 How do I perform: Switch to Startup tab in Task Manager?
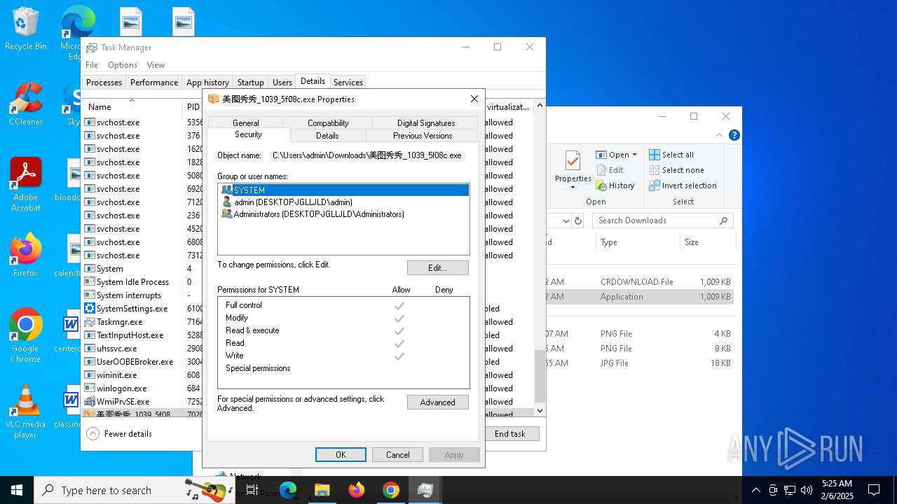[251, 82]
